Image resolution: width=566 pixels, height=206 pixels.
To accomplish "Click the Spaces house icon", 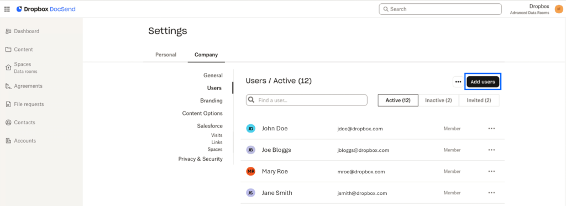I will tap(8, 67).
